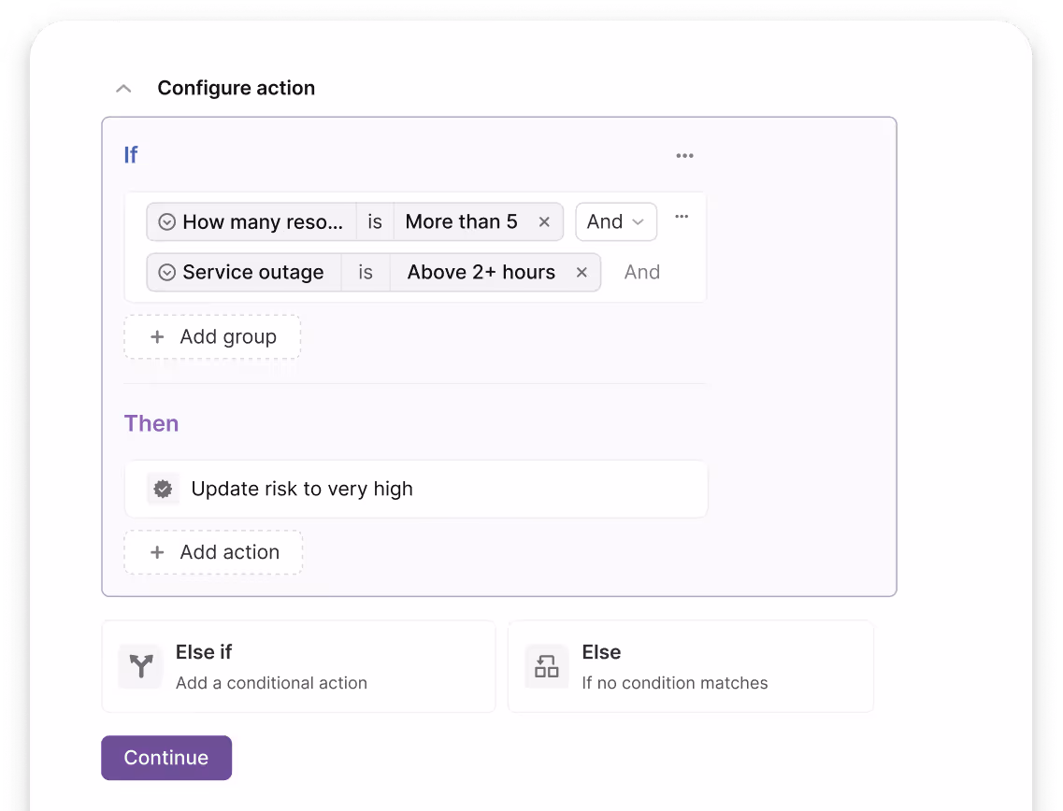Viewport: 1063px width, 811px height.
Task: Click 'is' operator in Service outage row
Action: (366, 273)
